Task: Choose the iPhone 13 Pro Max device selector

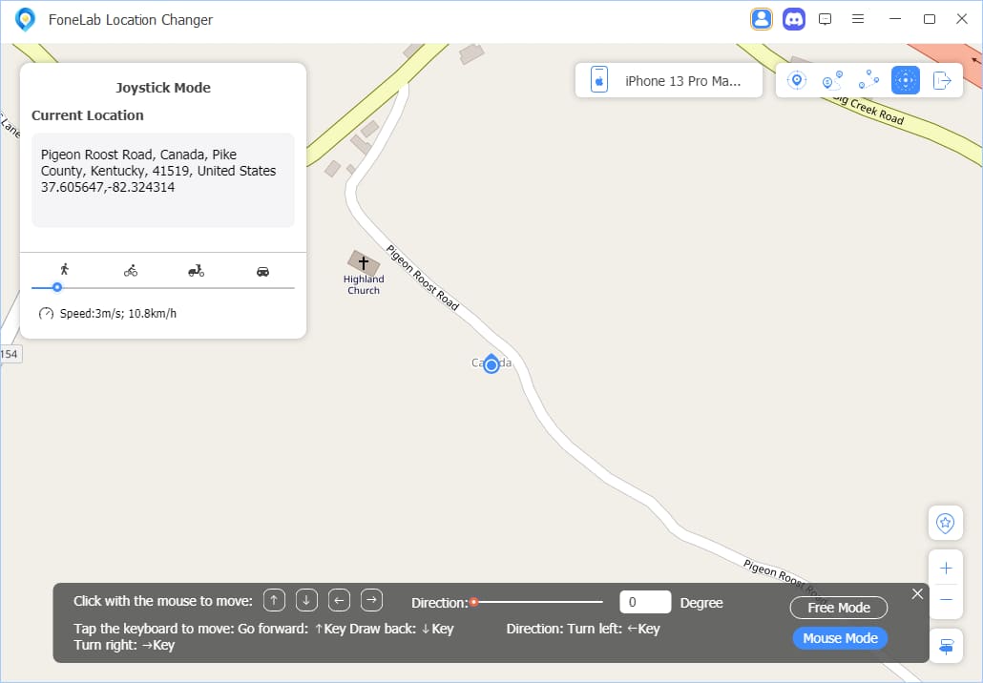Action: 669,81
